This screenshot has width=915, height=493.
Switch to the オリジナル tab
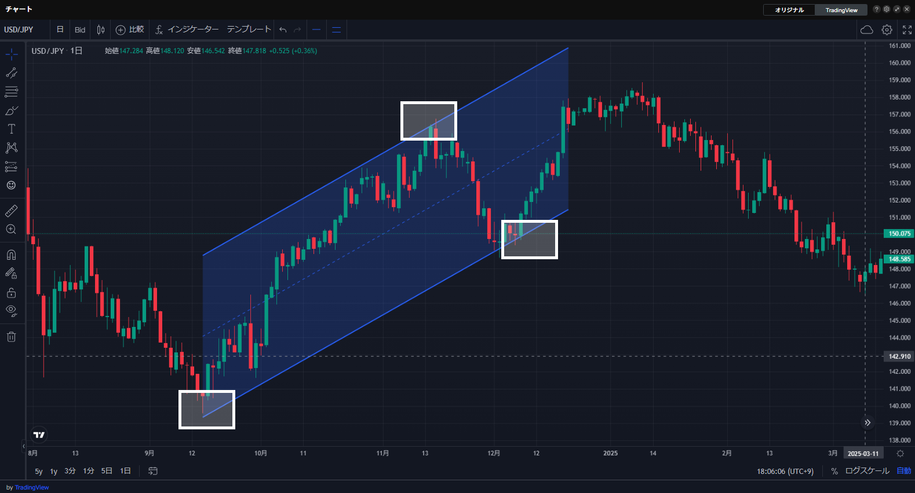(789, 10)
